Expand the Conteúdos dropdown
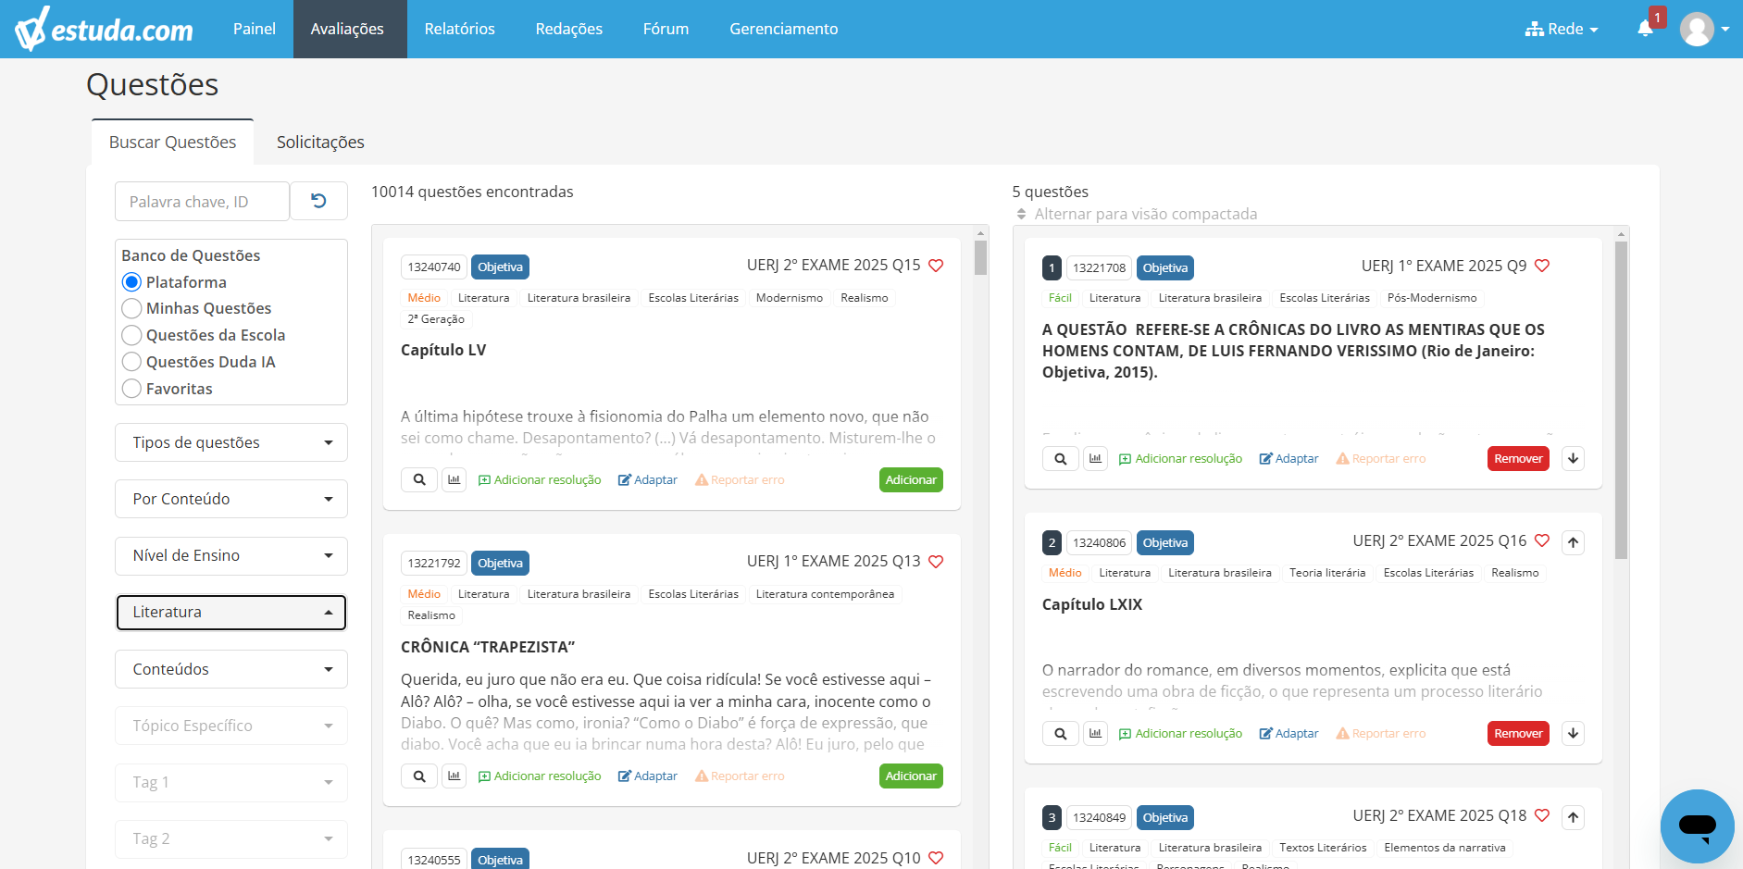Viewport: 1743px width, 869px height. 231,669
